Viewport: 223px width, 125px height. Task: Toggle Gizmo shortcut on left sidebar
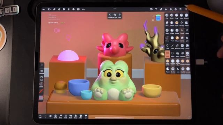(41, 85)
